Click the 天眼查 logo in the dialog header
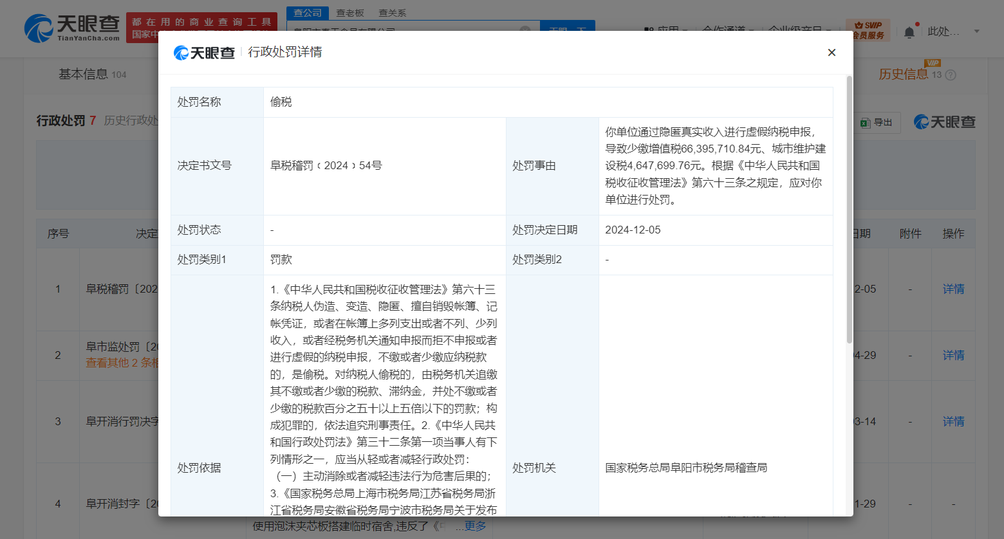 pyautogui.click(x=204, y=53)
